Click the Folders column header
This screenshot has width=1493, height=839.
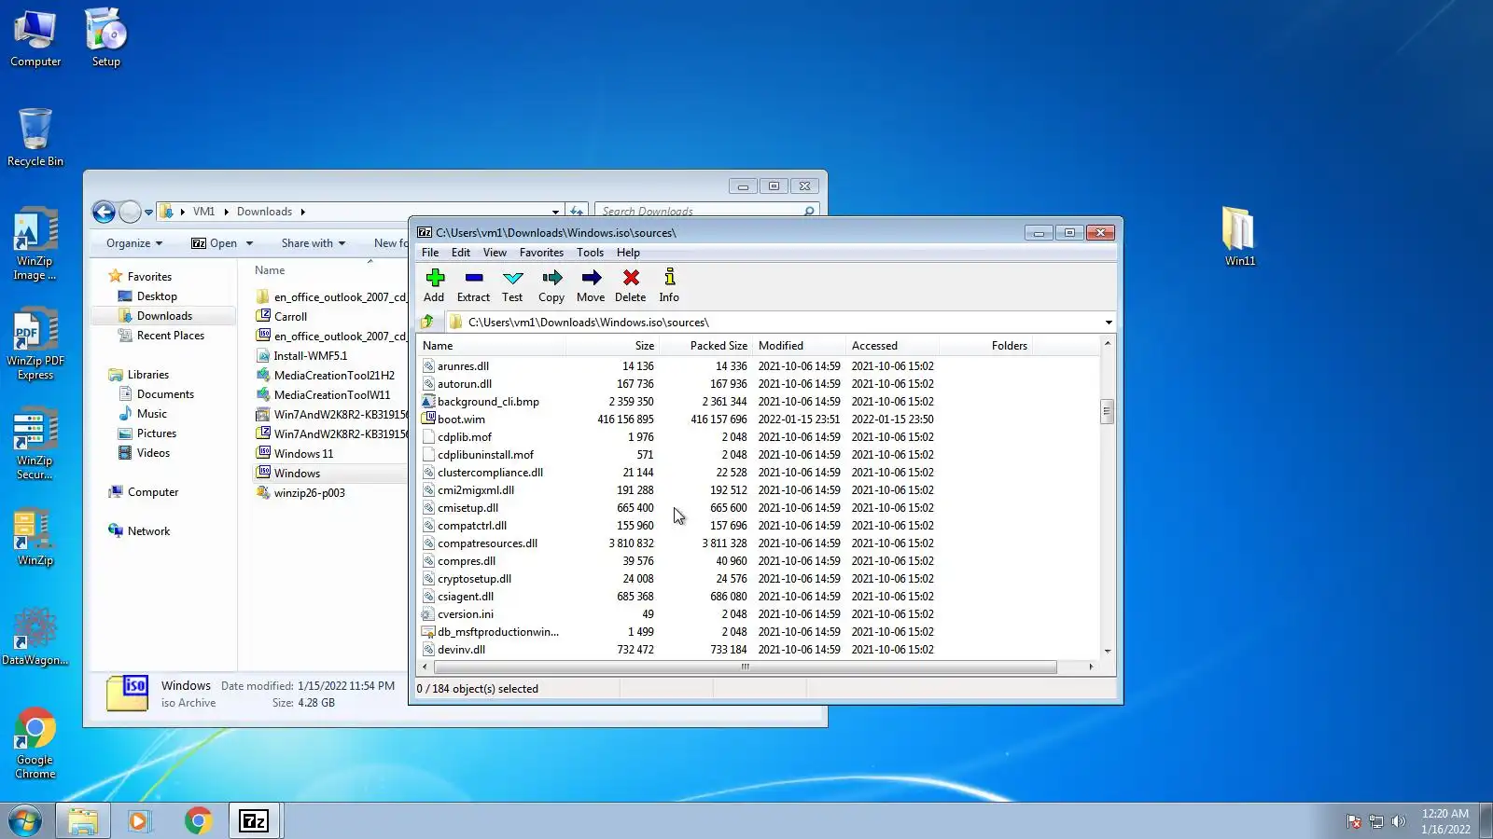tap(986, 346)
